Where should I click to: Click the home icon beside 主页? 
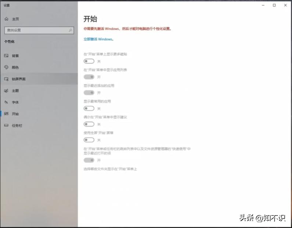(x=7, y=19)
